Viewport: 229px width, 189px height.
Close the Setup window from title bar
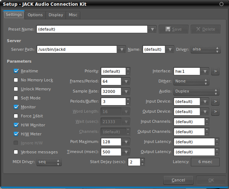(221, 4)
